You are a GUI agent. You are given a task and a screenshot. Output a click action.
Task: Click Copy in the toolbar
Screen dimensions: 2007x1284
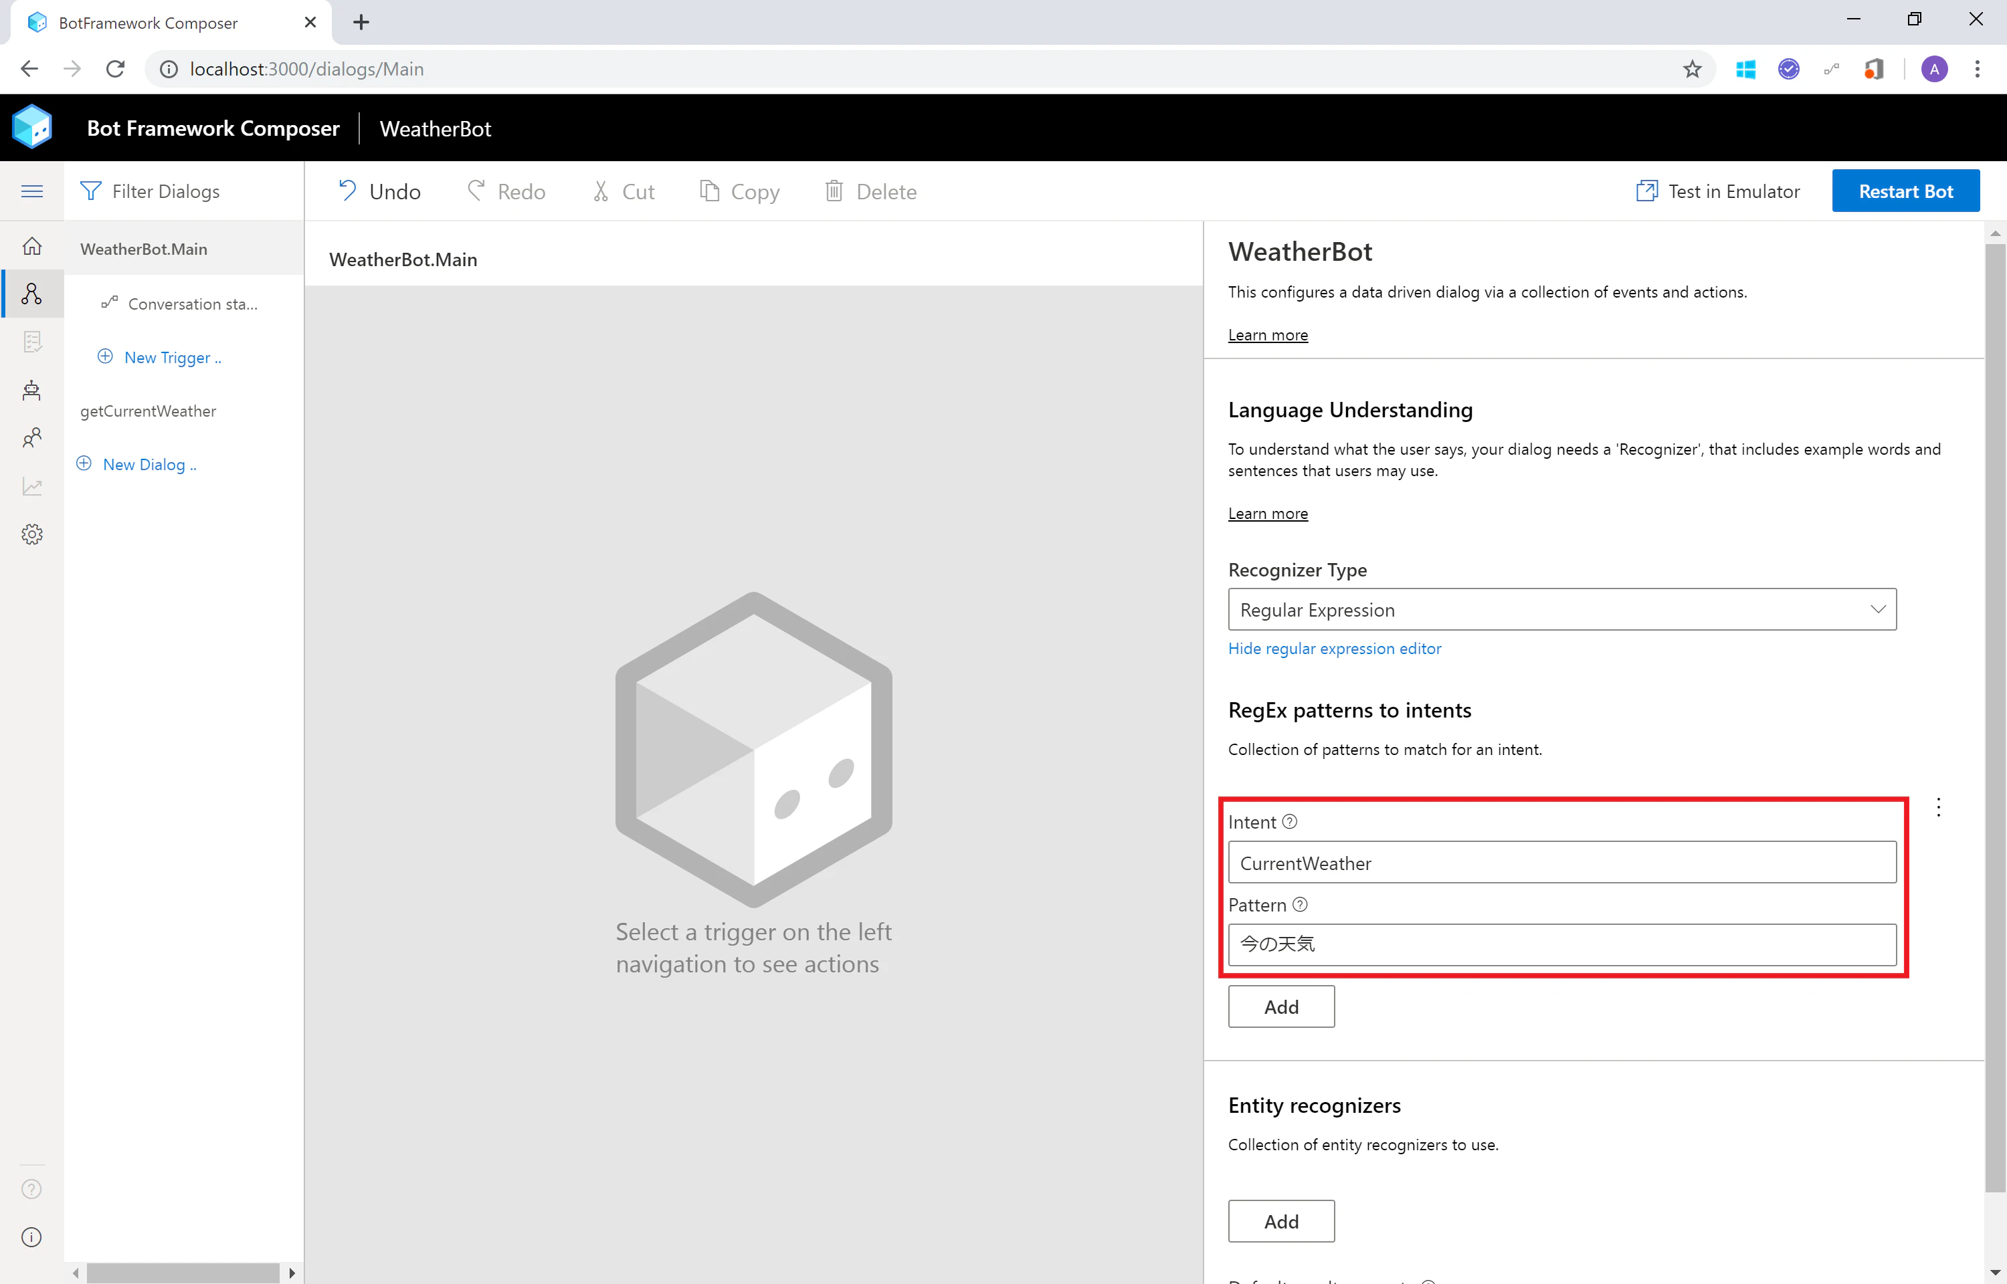pyautogui.click(x=740, y=192)
